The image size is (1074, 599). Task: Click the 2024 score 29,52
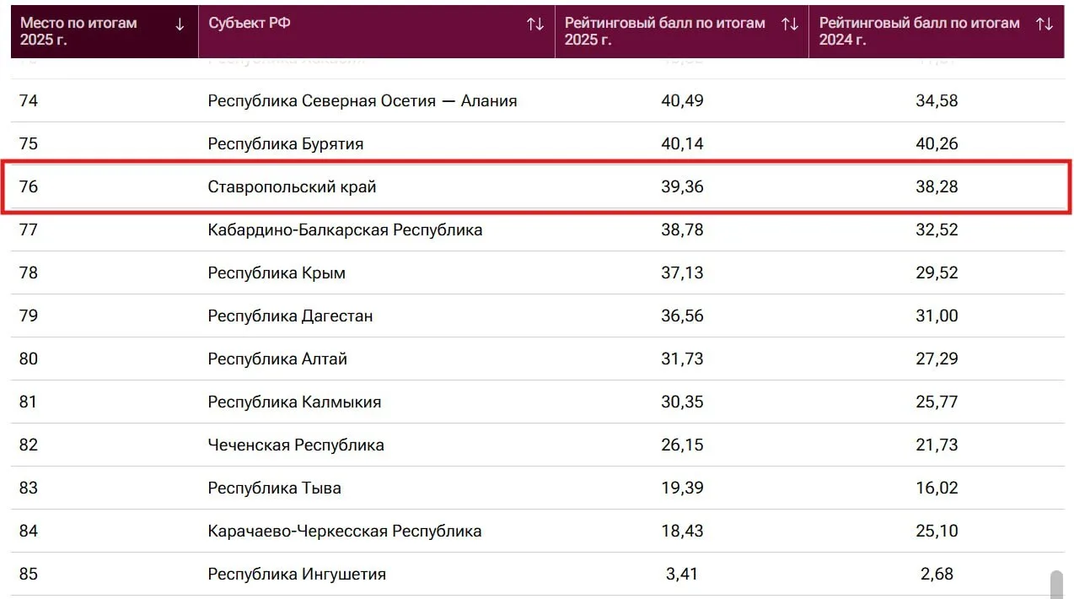tap(937, 273)
